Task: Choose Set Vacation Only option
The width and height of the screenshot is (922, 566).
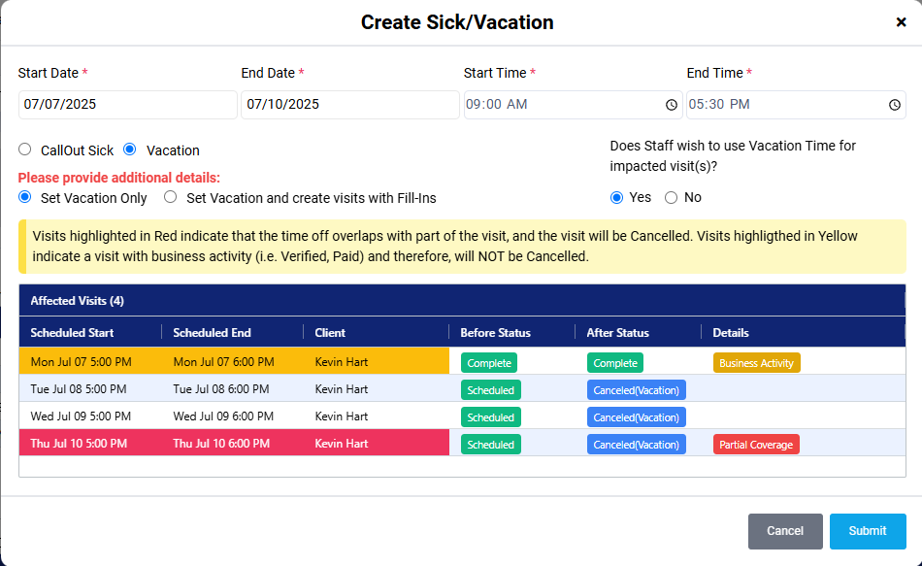Action: [x=25, y=197]
